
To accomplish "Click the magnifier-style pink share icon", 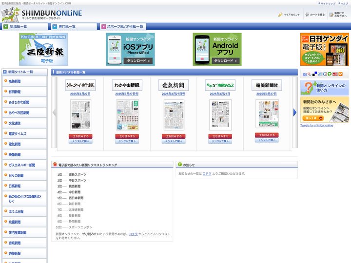I will click(x=310, y=74).
